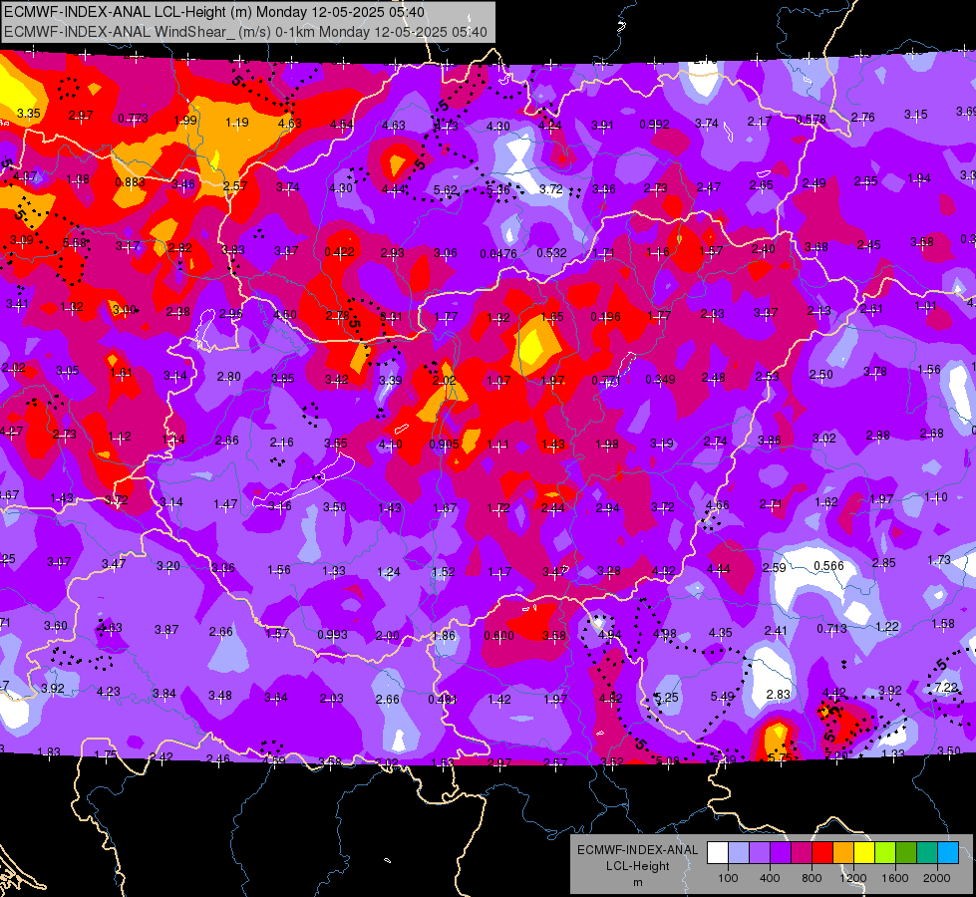Click the wind shear value 0.566
This screenshot has height=897, width=976.
829,566
